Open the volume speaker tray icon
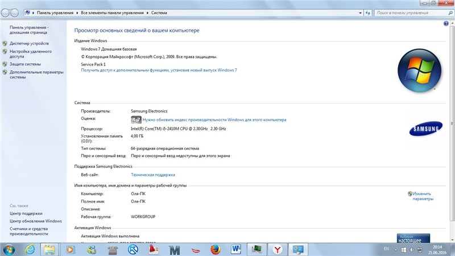 coord(412,250)
